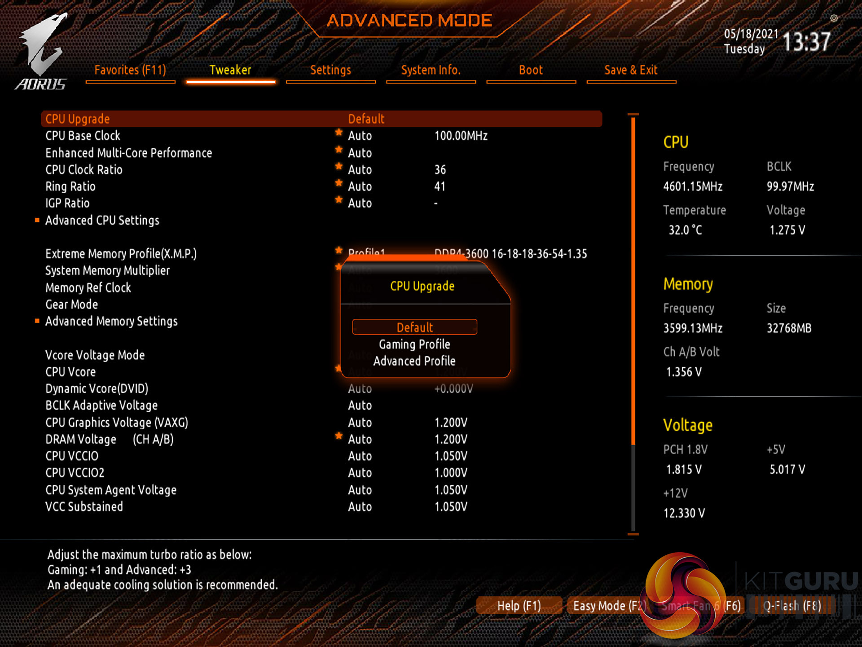Select Default option in CPU Upgrade popup

[x=414, y=327]
